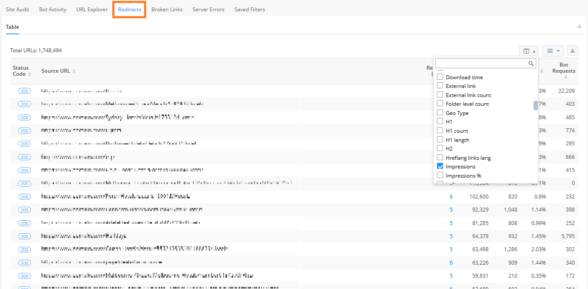Click the magnifier icon in column search

click(x=531, y=64)
